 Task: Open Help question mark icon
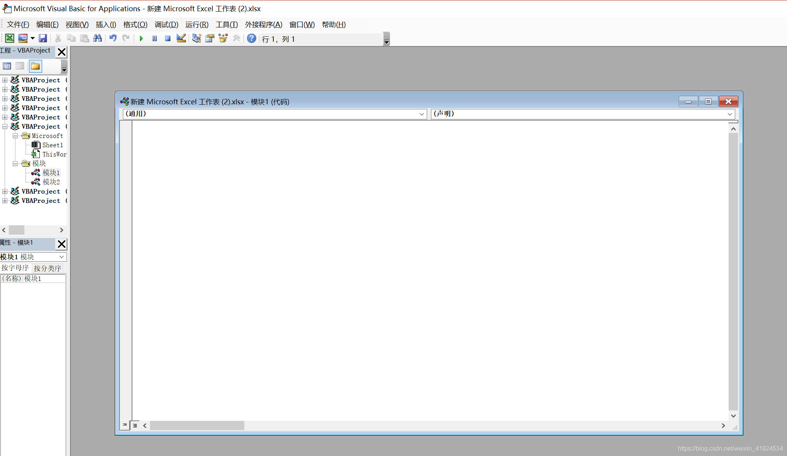pos(251,38)
